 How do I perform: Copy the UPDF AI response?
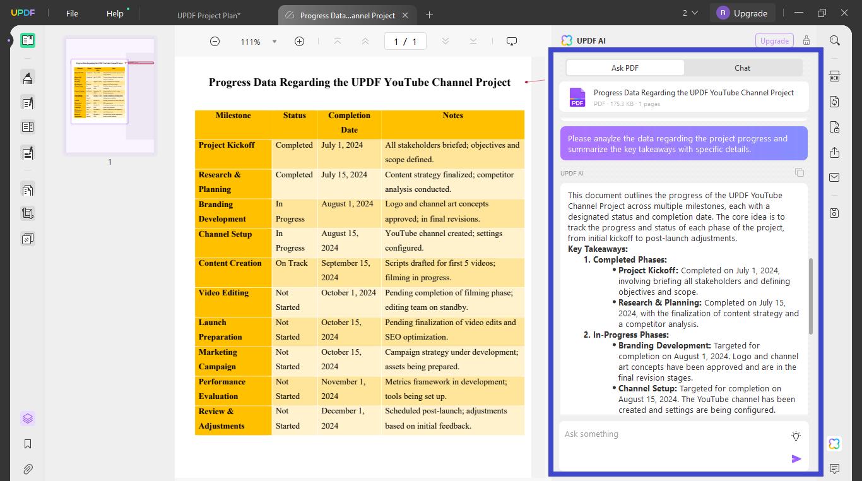800,172
